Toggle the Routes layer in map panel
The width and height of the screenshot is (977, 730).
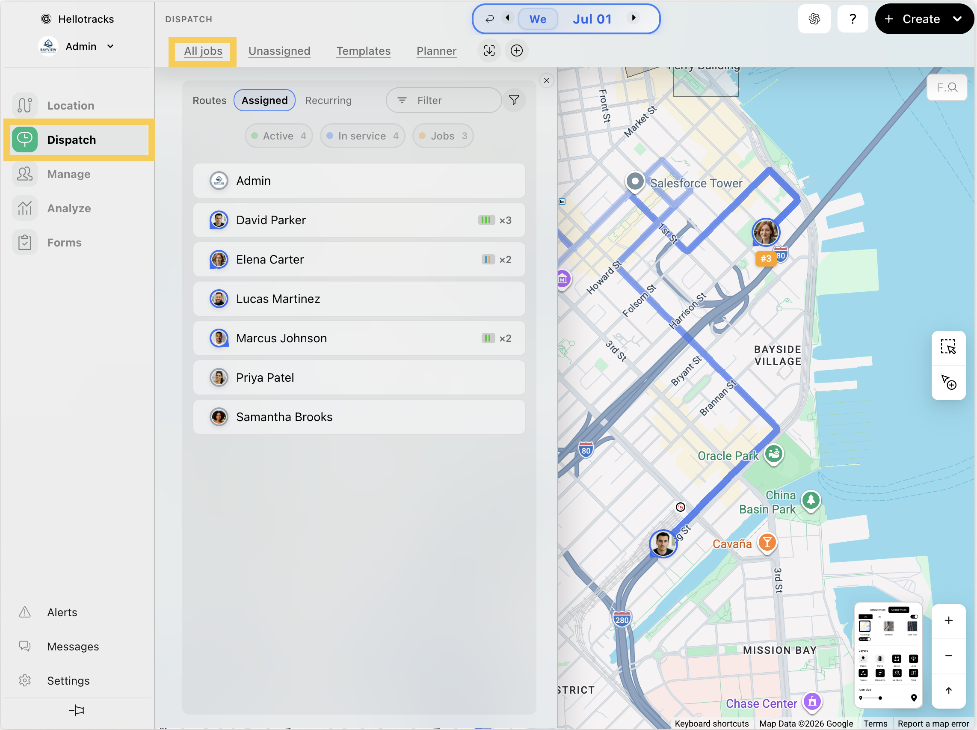coord(863,673)
